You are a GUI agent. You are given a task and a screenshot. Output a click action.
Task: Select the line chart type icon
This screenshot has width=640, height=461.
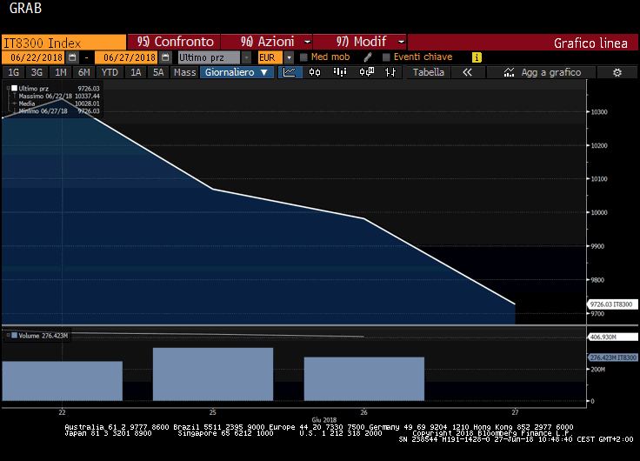(x=290, y=73)
